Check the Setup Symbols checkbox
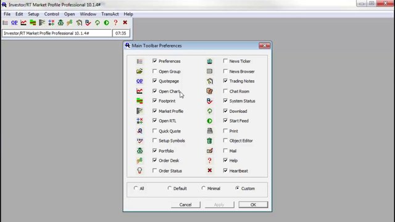The height and width of the screenshot is (222, 395). [x=155, y=141]
